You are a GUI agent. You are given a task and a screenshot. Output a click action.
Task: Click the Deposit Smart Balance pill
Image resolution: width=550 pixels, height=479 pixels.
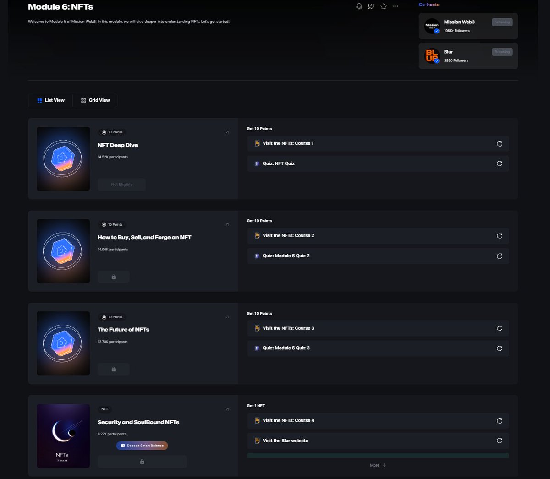142,445
